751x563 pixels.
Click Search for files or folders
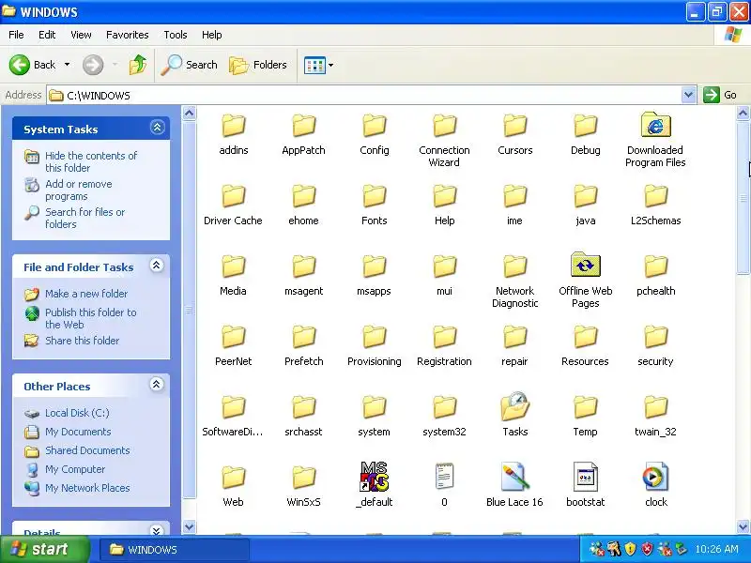tap(84, 218)
